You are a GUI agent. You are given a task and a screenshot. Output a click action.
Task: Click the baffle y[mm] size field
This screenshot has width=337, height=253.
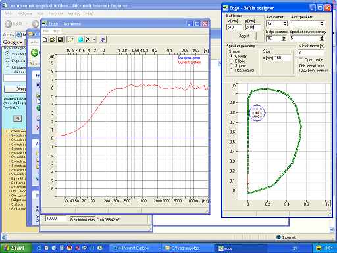click(x=253, y=27)
